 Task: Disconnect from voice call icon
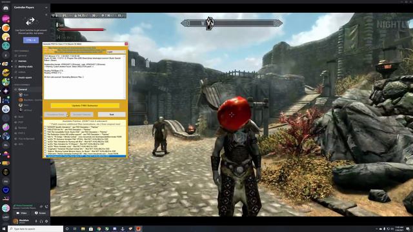click(x=46, y=206)
